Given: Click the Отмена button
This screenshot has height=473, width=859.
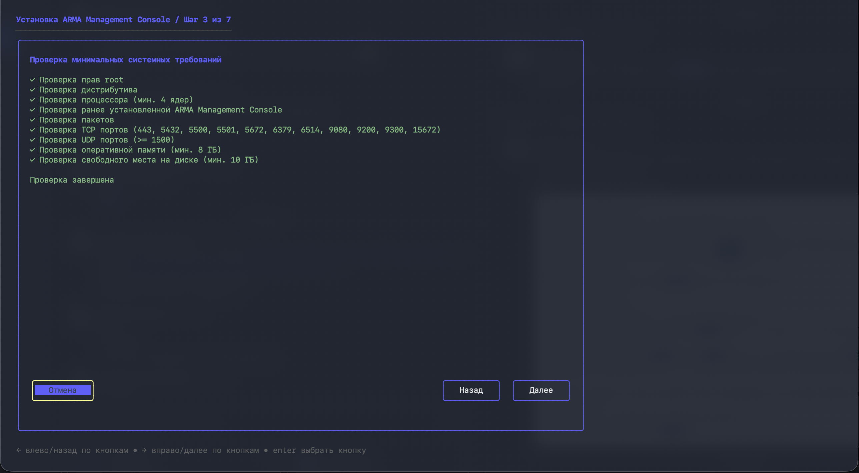Looking at the screenshot, I should (x=63, y=390).
